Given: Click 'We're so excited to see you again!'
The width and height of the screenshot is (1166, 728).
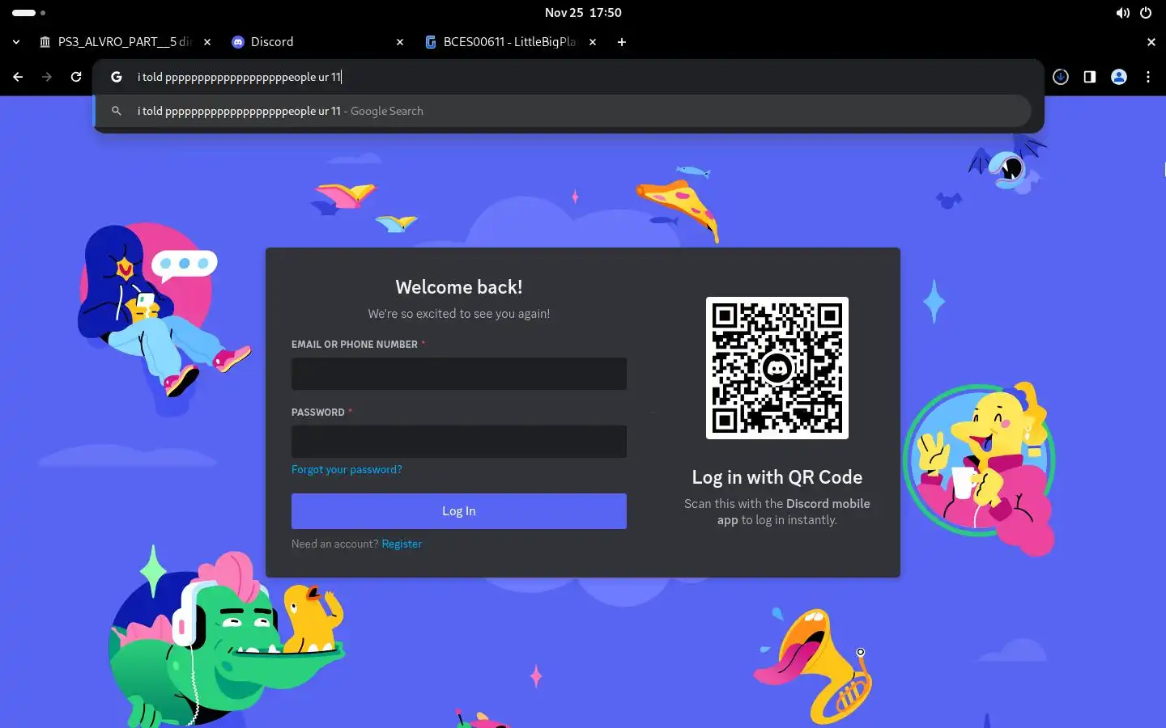Looking at the screenshot, I should point(459,314).
